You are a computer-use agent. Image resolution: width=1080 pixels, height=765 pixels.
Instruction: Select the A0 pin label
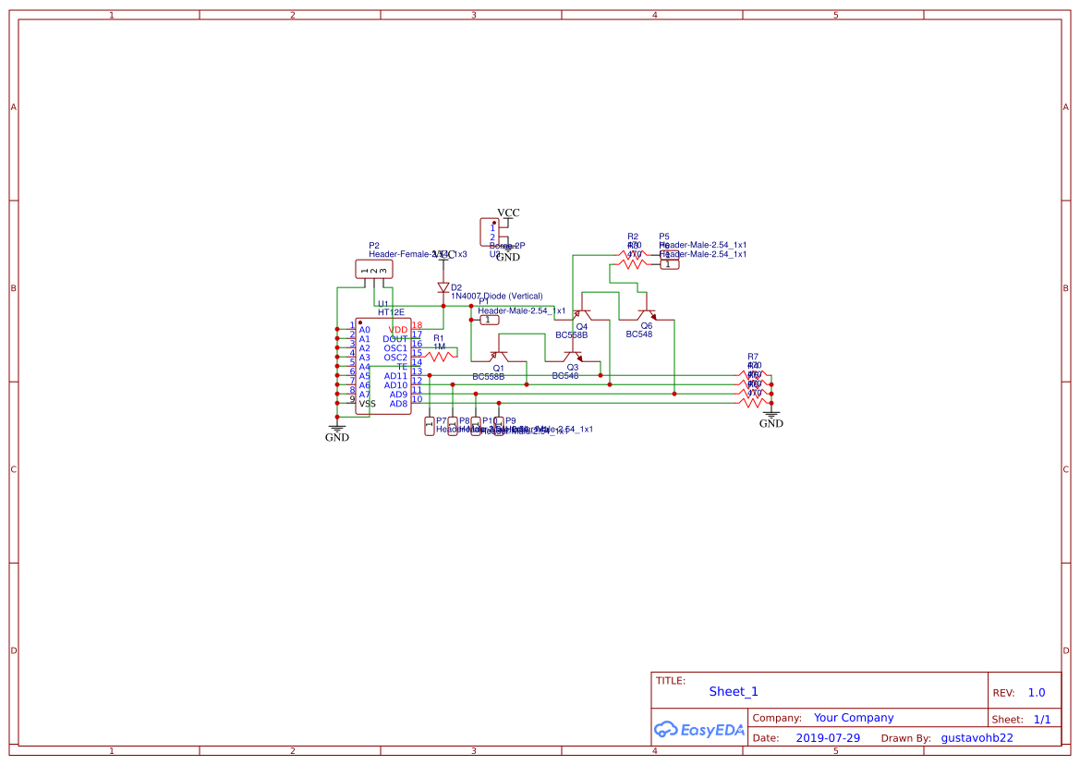point(364,330)
